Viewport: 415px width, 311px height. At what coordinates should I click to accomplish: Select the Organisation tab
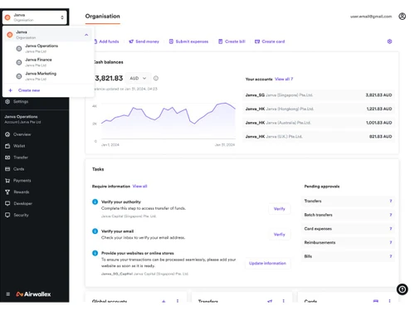click(103, 17)
